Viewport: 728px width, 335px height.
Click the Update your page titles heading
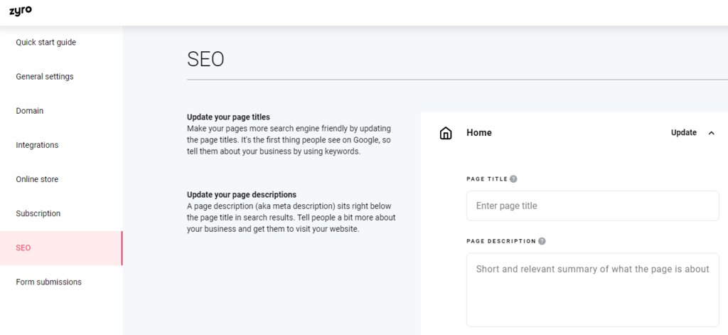pos(228,117)
